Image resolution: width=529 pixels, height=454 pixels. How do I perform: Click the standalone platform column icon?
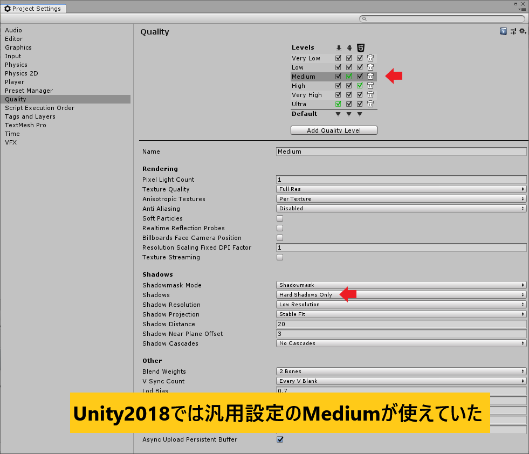(339, 48)
